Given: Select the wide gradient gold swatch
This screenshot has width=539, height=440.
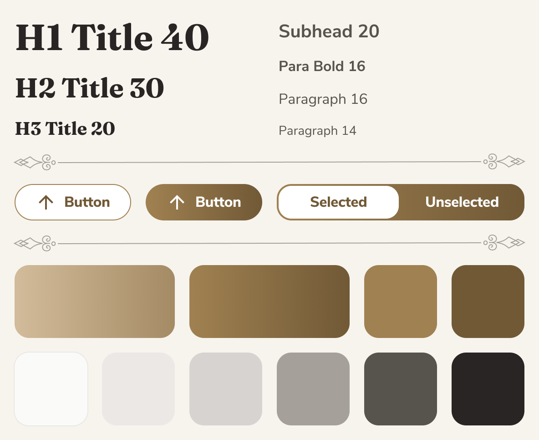Looking at the screenshot, I should (95, 301).
